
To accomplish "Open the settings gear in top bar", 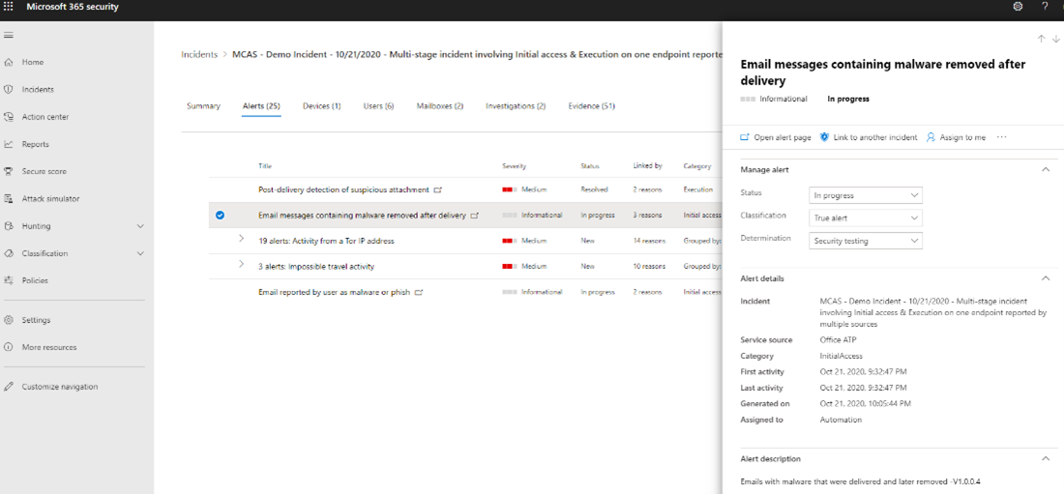I will 1018,6.
